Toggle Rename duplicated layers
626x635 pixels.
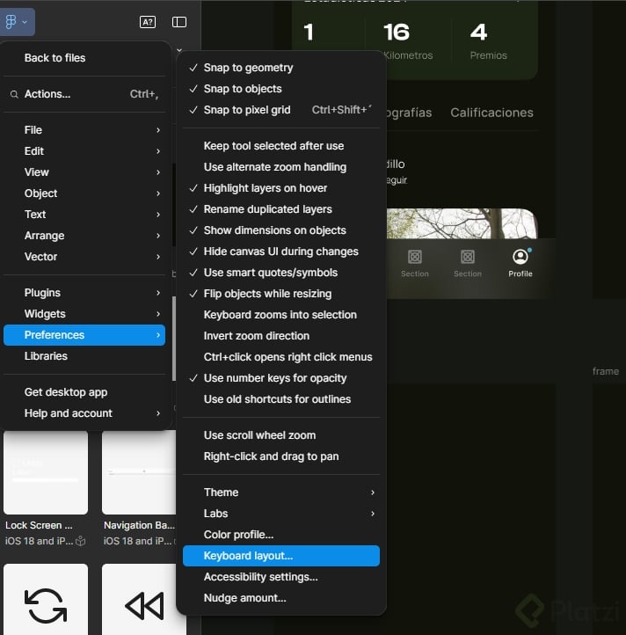(281, 209)
